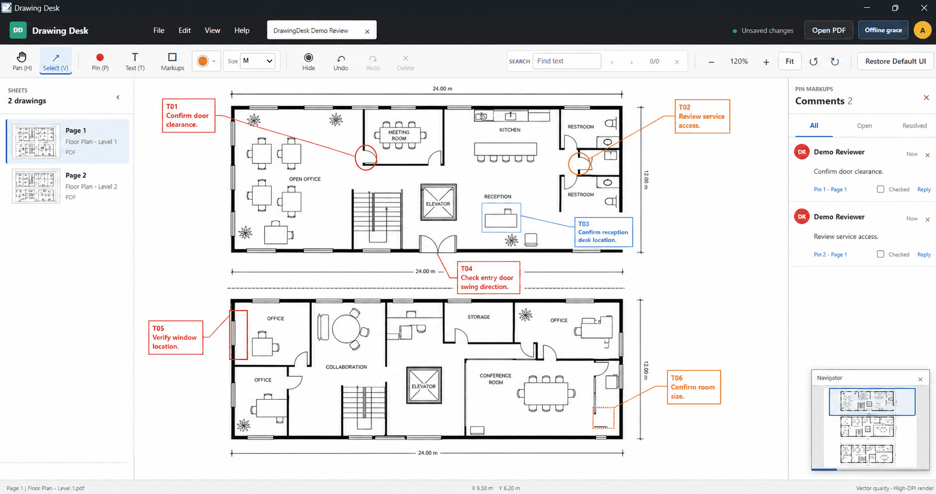Click the Hide markups icon
Screen dimensions: 936x494
point(309,61)
